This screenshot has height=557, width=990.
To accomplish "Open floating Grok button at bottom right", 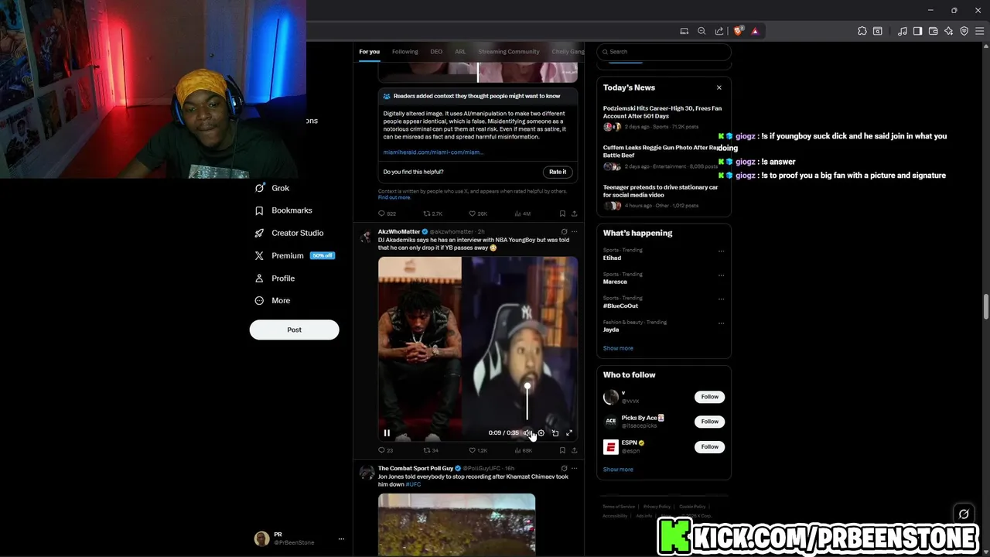I will pos(964,514).
